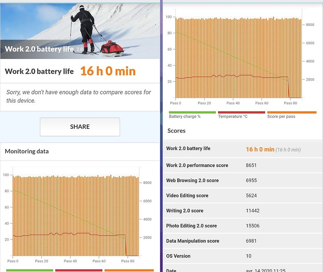Click the 2000 axis value on left Monitoring chart

coord(147,237)
